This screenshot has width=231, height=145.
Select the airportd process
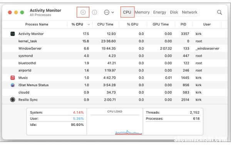click(25, 70)
